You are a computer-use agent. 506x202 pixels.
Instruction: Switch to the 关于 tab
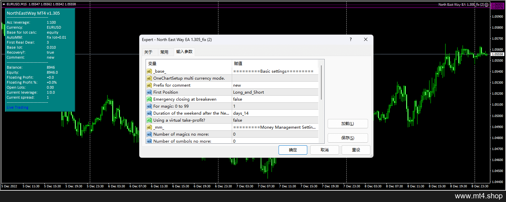pyautogui.click(x=148, y=52)
